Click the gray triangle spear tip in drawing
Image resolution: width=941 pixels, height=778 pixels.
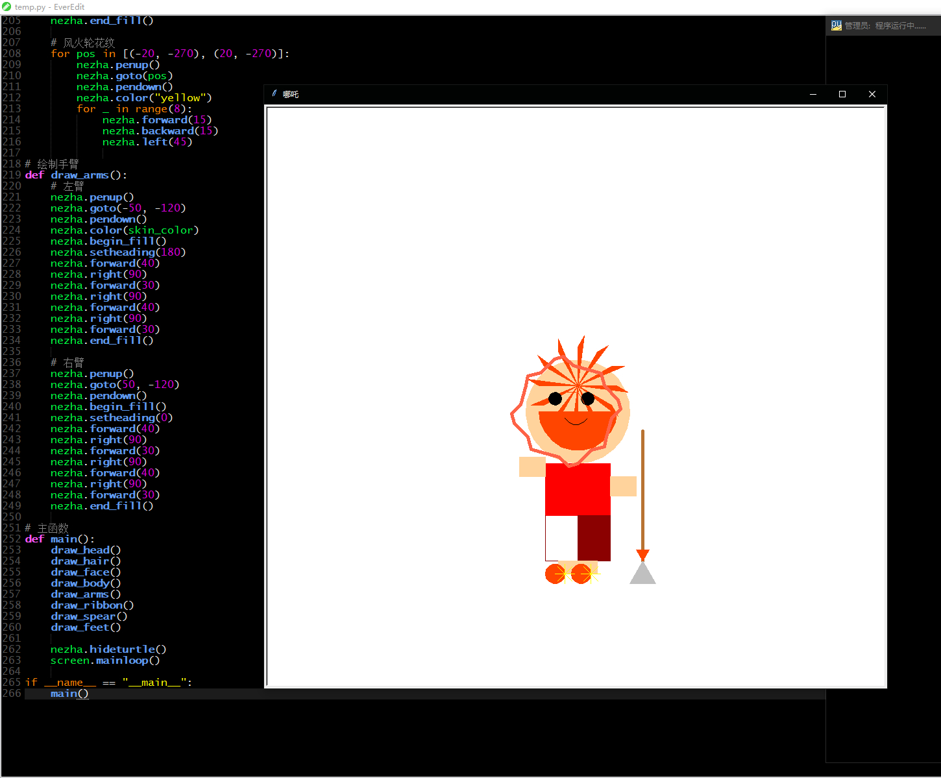(642, 574)
